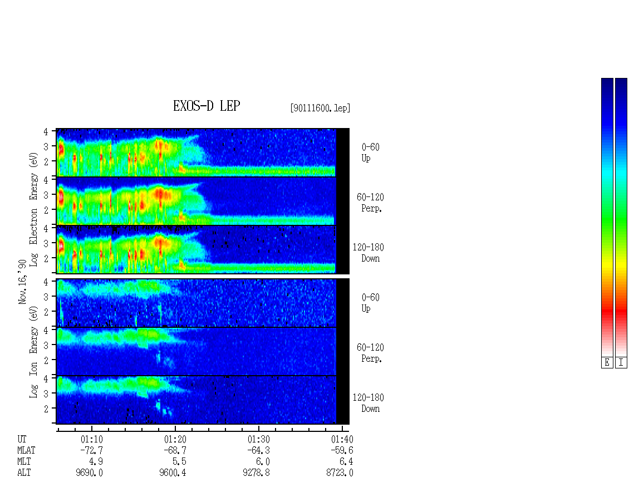
Task: Click the Log Ion Energy (eV) axis label
Action: coord(34,352)
